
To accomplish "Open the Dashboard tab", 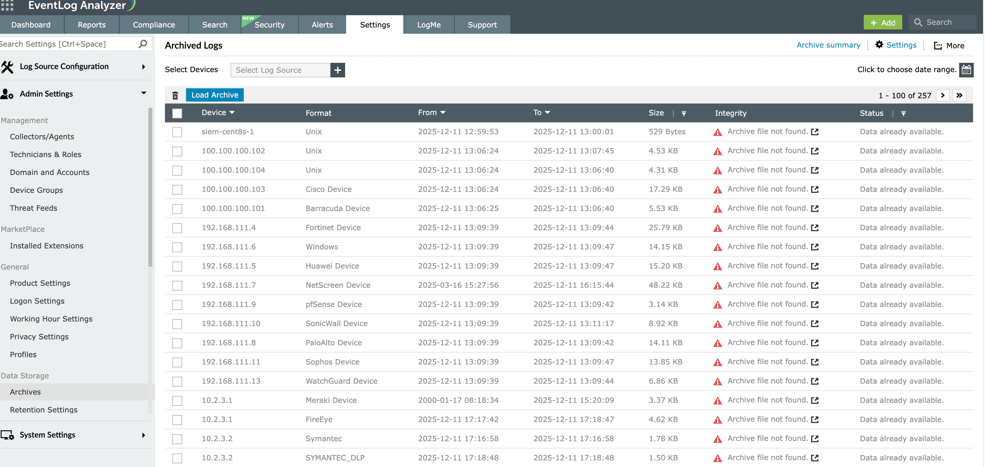I will (x=31, y=24).
